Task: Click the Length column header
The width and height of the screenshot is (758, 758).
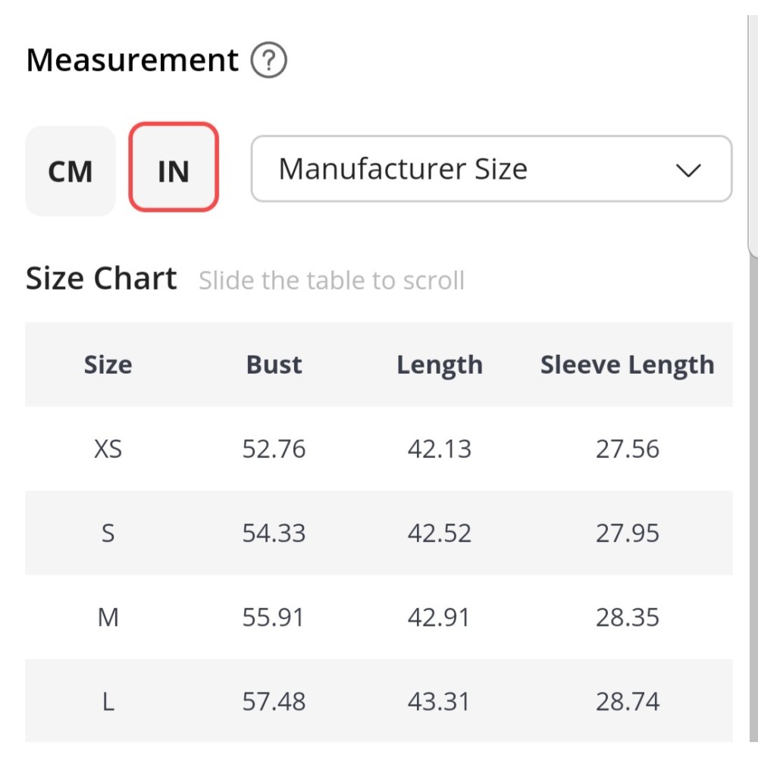Action: point(439,365)
